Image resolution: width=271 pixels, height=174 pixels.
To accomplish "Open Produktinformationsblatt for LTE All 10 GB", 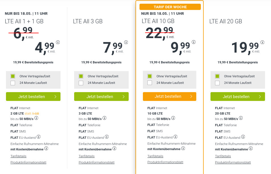I will [165, 162].
